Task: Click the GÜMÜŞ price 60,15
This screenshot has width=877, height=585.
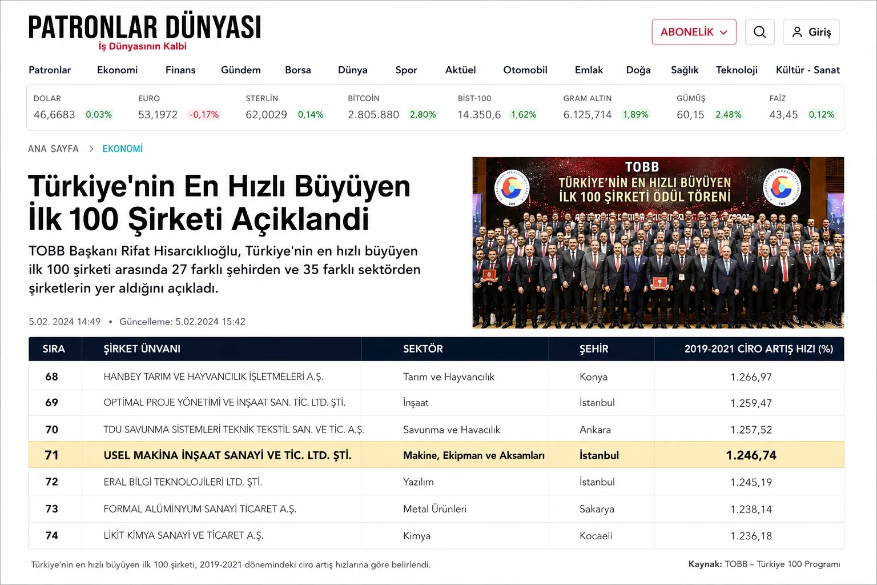Action: click(x=690, y=115)
